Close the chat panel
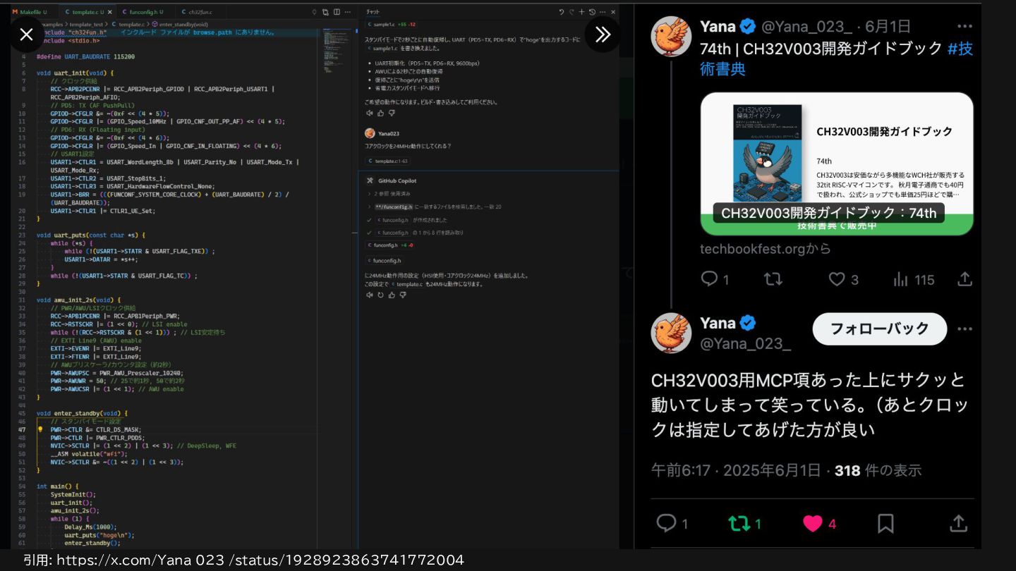 (x=612, y=12)
